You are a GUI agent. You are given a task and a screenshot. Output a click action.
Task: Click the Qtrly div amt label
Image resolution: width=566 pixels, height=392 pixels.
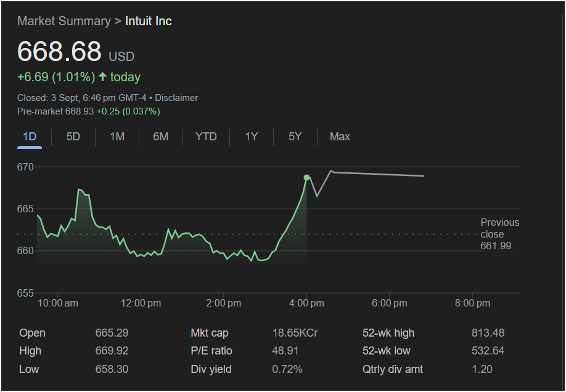pos(393,369)
